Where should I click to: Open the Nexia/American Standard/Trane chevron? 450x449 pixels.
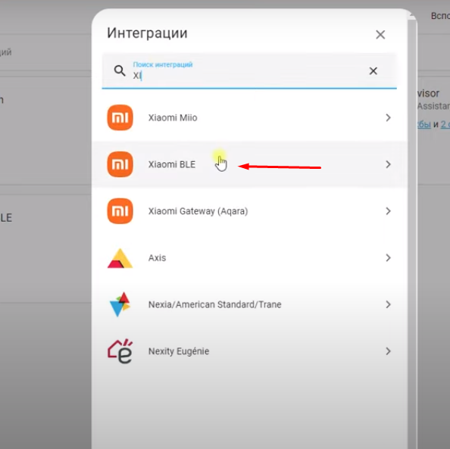coord(388,304)
